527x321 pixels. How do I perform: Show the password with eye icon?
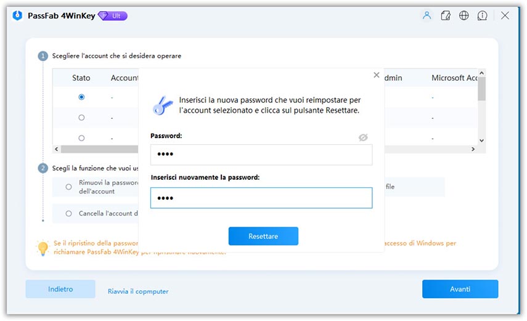pos(363,137)
